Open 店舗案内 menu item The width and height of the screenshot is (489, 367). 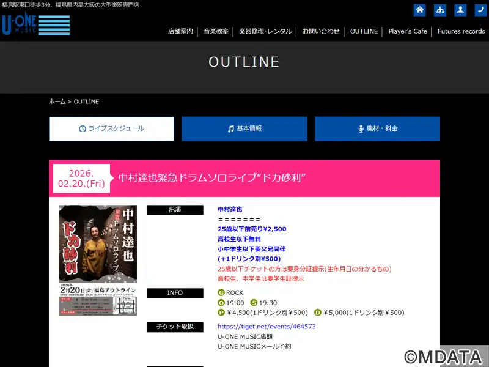[180, 31]
